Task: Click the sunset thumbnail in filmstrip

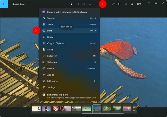Action: [x=127, y=109]
